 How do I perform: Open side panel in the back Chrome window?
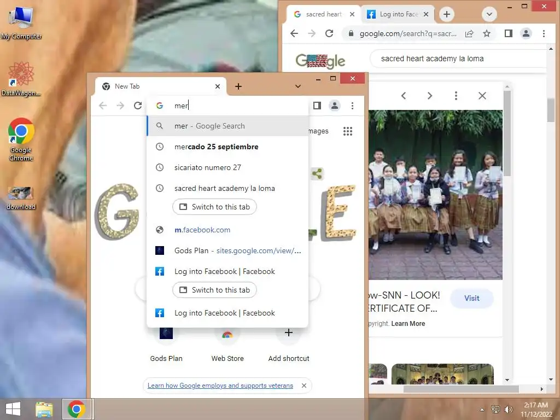(509, 33)
